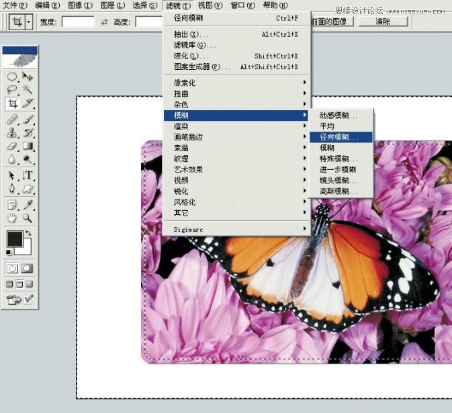452x413 pixels.
Task: Expand the 纹理 submenu
Action: (236, 158)
